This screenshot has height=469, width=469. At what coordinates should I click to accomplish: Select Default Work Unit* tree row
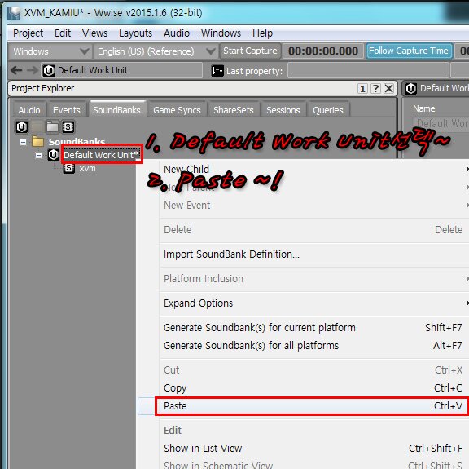click(x=102, y=155)
